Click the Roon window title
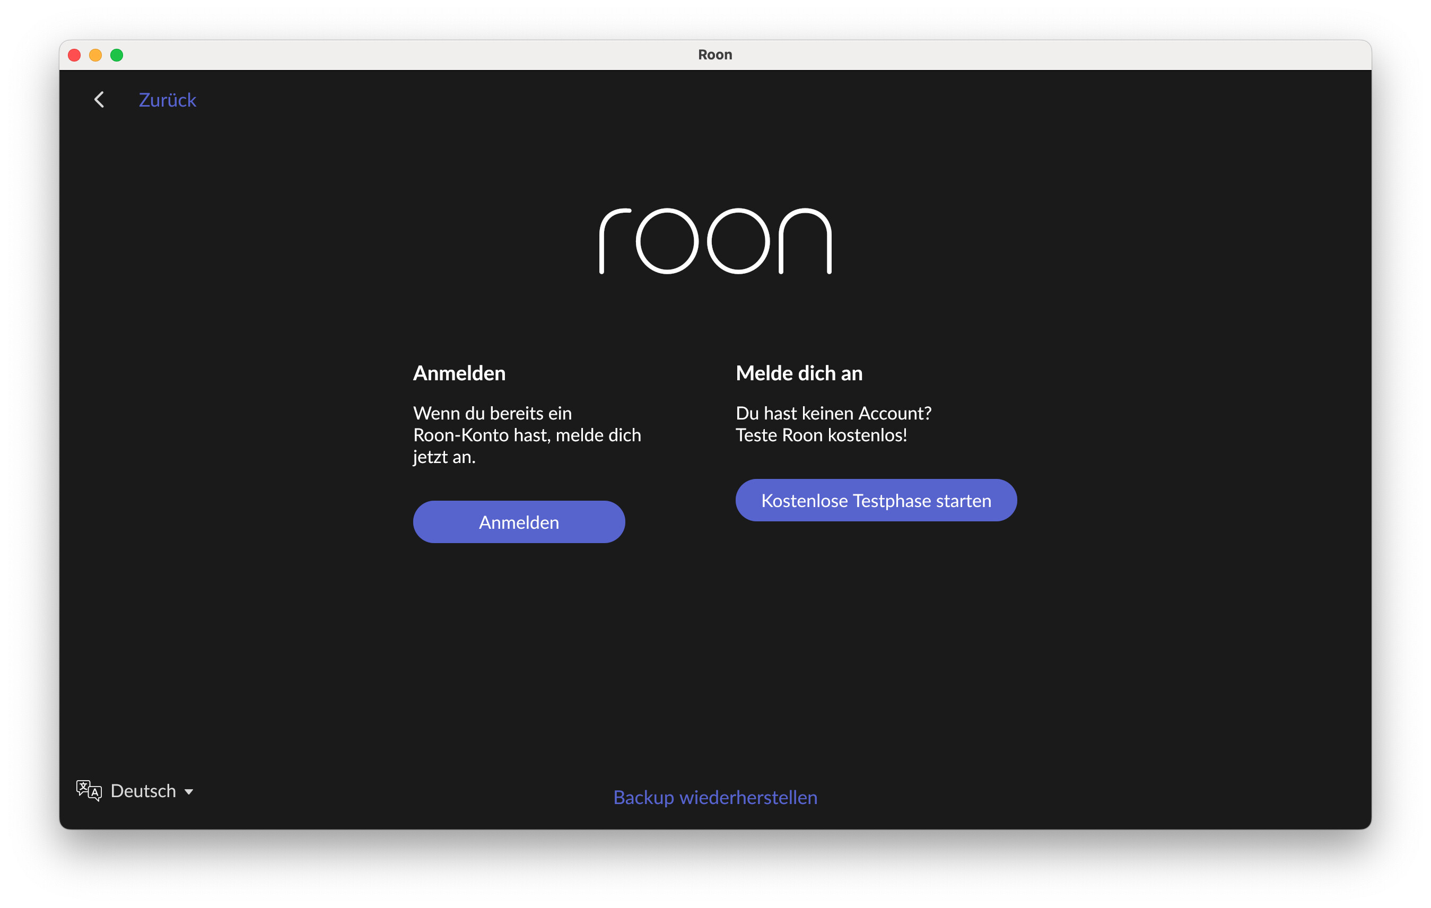 [715, 55]
